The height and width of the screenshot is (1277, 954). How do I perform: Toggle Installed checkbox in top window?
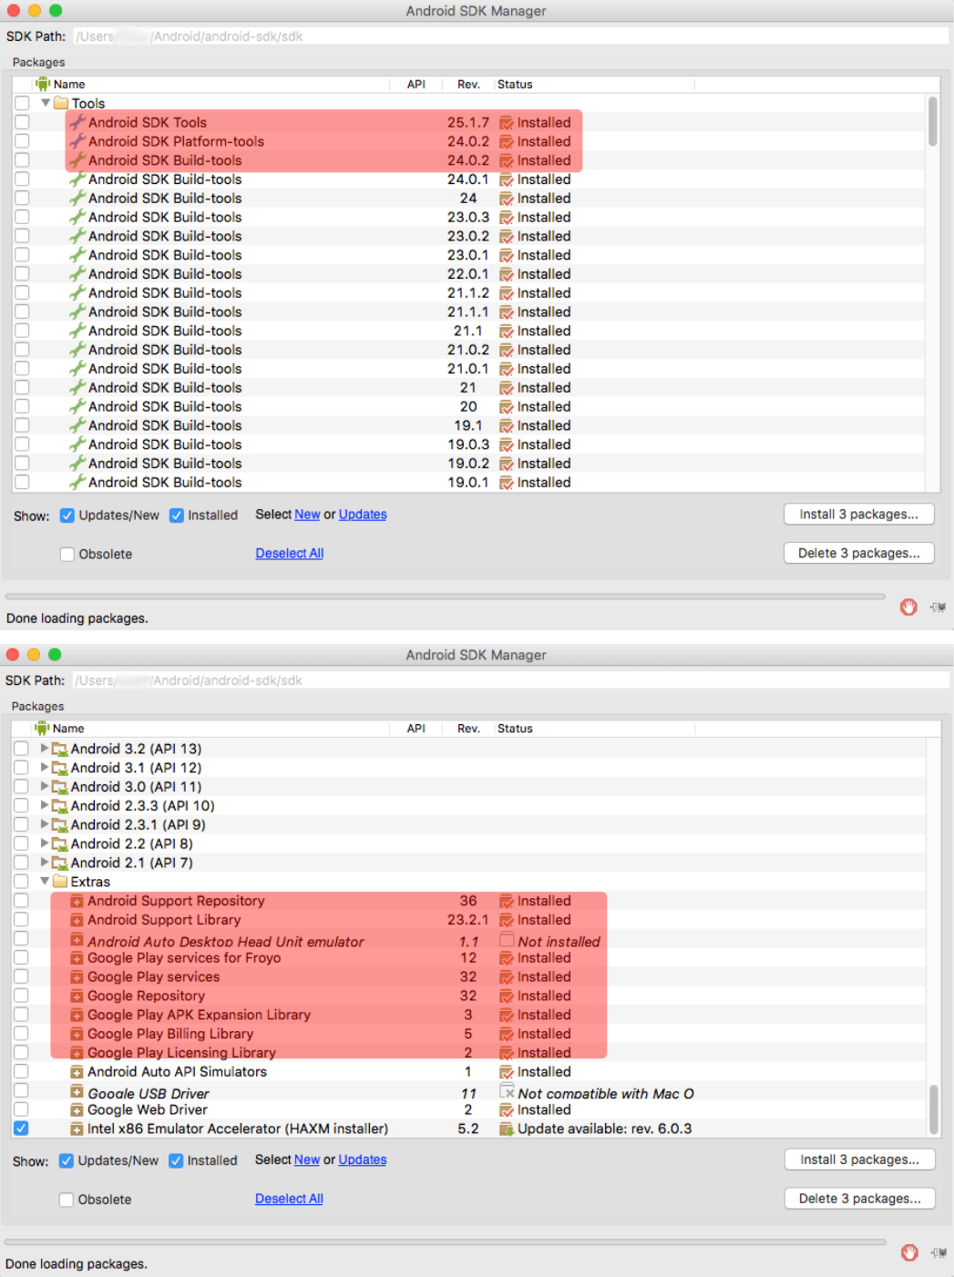[x=177, y=516]
